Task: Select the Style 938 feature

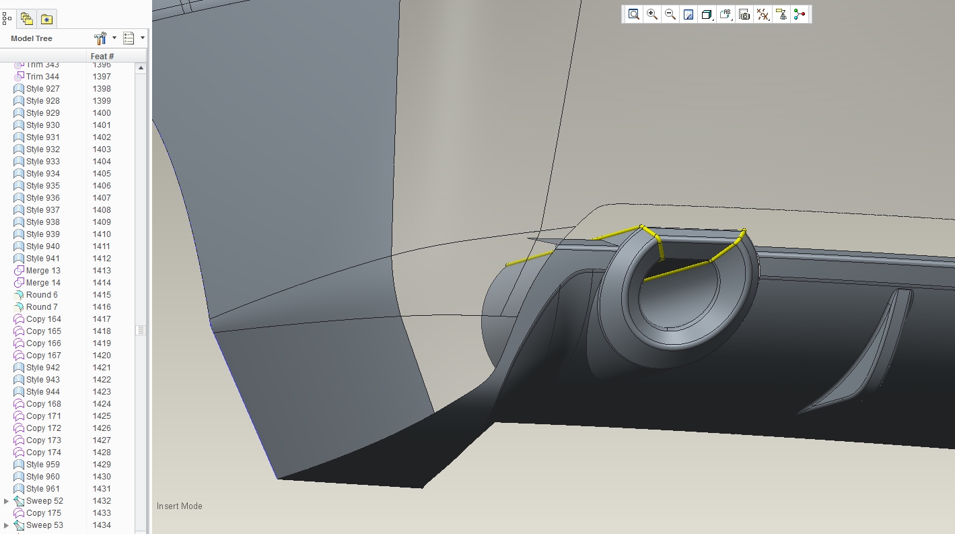Action: (x=43, y=222)
